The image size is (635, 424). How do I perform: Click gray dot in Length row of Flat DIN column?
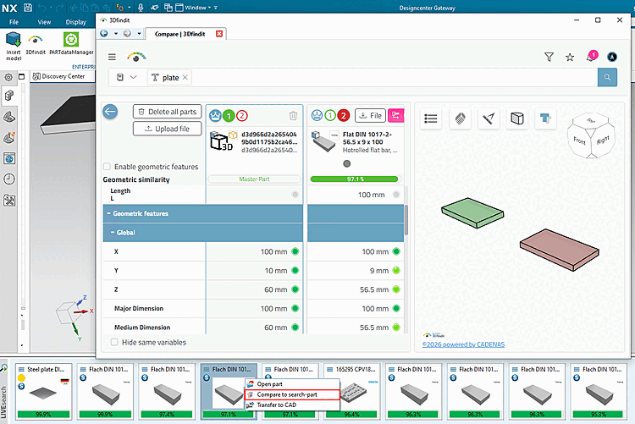(x=396, y=195)
